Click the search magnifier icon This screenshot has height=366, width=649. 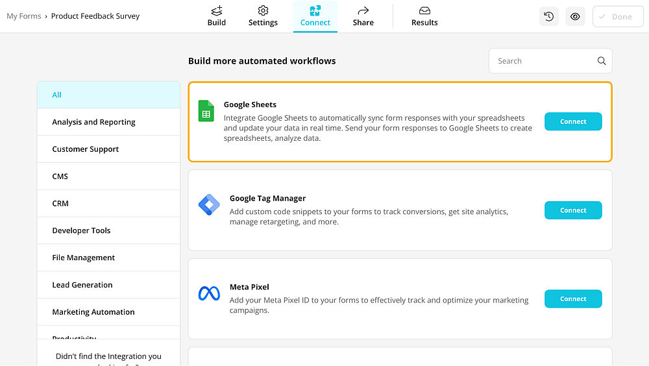pyautogui.click(x=602, y=61)
